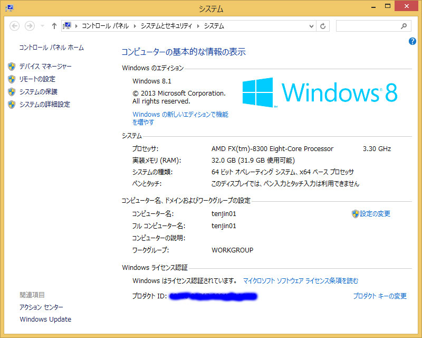Open Windows Update link
The height and width of the screenshot is (338, 422).
45,320
